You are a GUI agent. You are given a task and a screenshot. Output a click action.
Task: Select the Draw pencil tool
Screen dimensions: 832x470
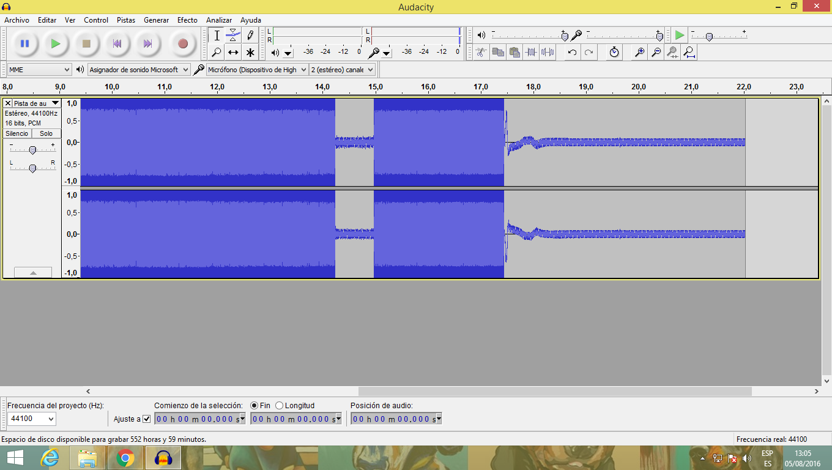[x=250, y=35]
